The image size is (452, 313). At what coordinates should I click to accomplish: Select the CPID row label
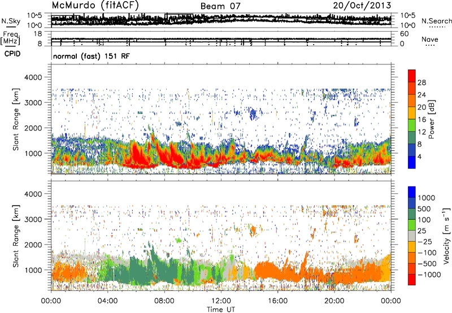[x=12, y=54]
